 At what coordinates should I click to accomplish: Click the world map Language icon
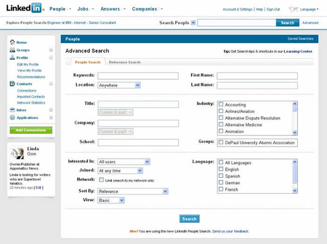(293, 9)
